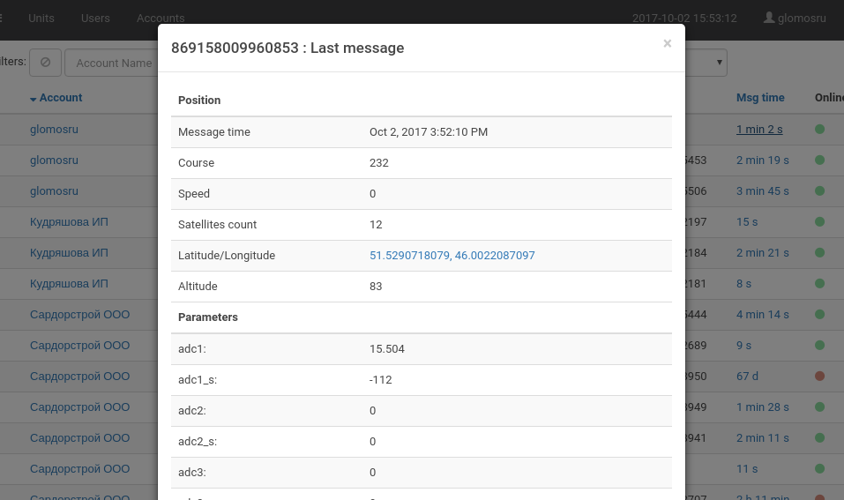844x500 pixels.
Task: Open first glomosru account link
Action: coord(54,130)
